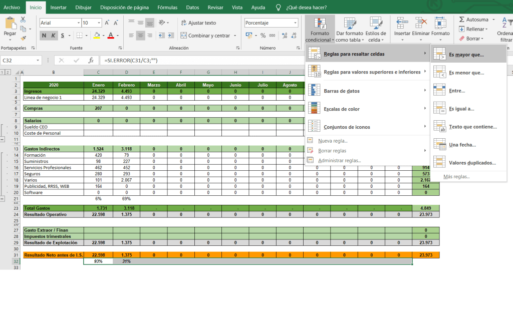Toggle Ajustar texto wrap
513x312 pixels.
(198, 23)
